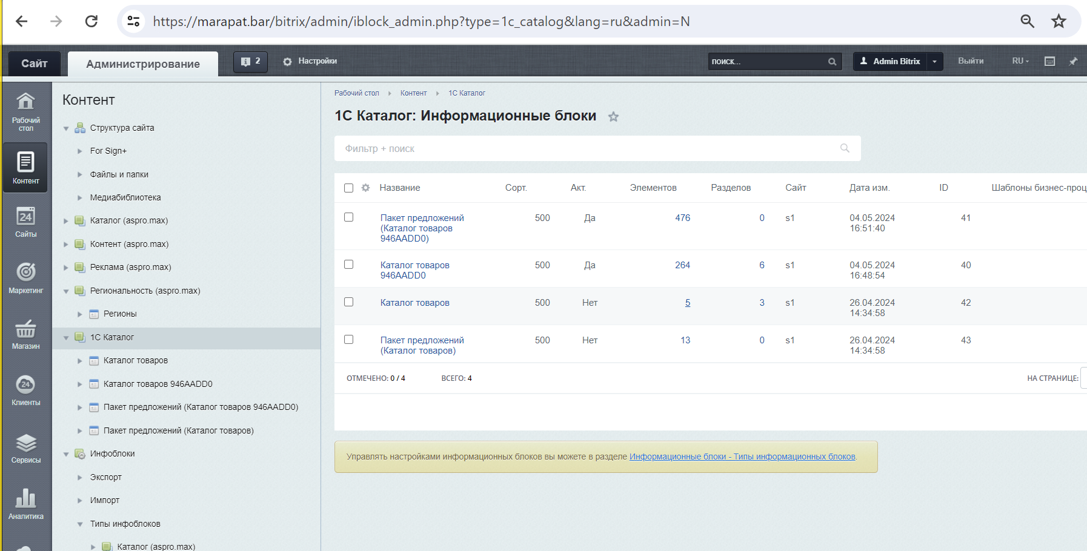Screen dimensions: 1087x551
Task: Open Регионы in tree
Action: [120, 314]
